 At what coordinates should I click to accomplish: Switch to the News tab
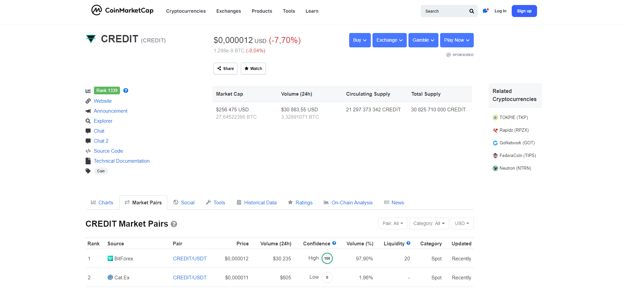[394, 203]
